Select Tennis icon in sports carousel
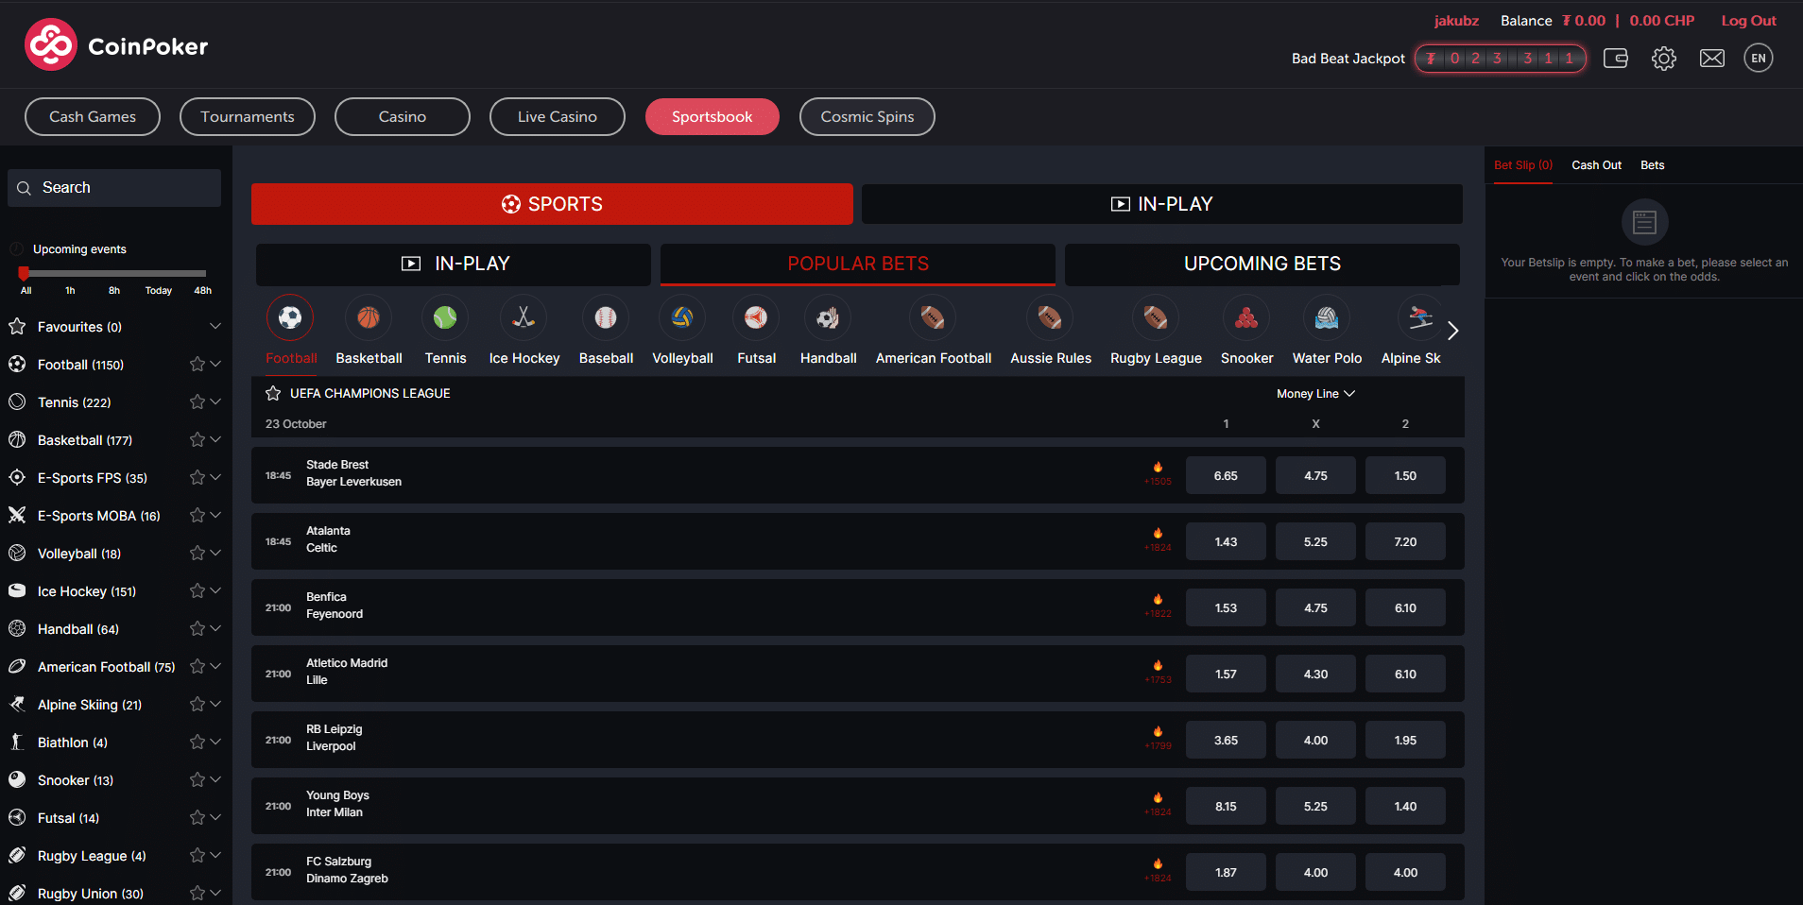Image resolution: width=1803 pixels, height=905 pixels. 445,317
